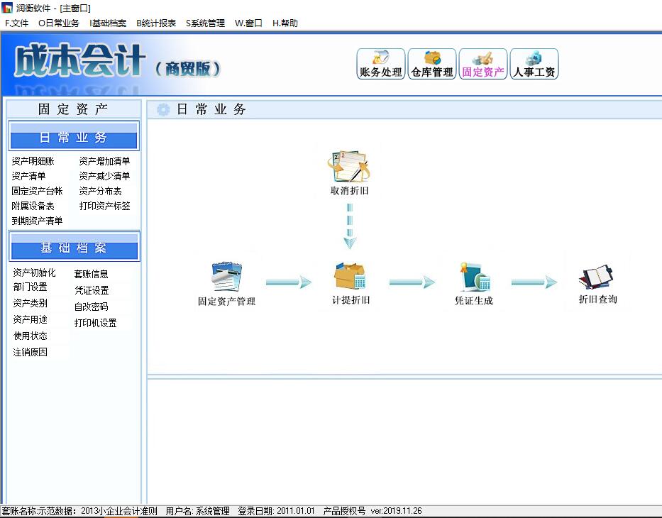
Task: Open 资产分布表 link
Action: click(x=100, y=192)
